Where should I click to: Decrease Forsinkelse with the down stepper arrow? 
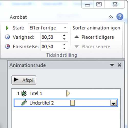[64, 48]
